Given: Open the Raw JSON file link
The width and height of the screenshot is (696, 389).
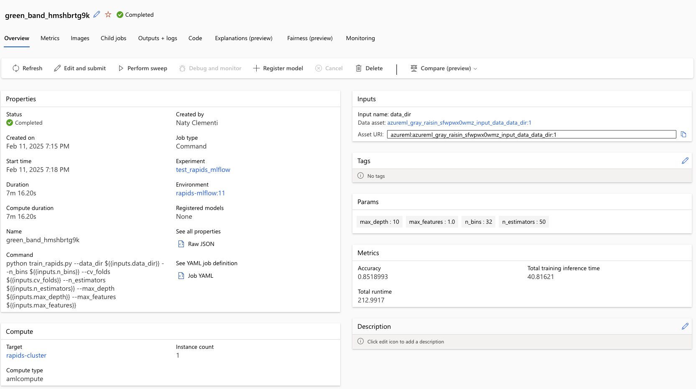Looking at the screenshot, I should click(x=196, y=244).
